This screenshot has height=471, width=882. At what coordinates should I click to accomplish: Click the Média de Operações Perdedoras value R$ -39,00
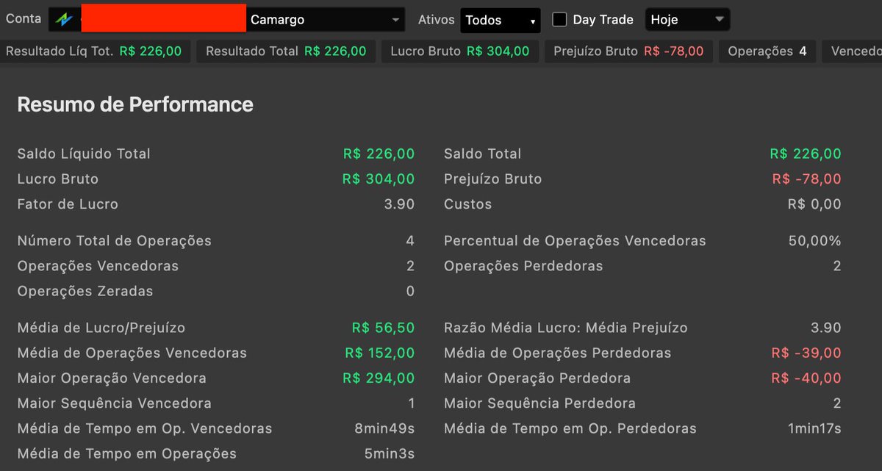(807, 353)
